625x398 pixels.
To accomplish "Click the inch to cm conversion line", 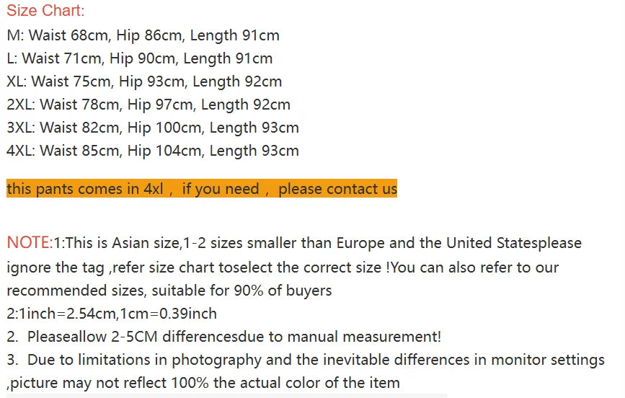I will 112,314.
